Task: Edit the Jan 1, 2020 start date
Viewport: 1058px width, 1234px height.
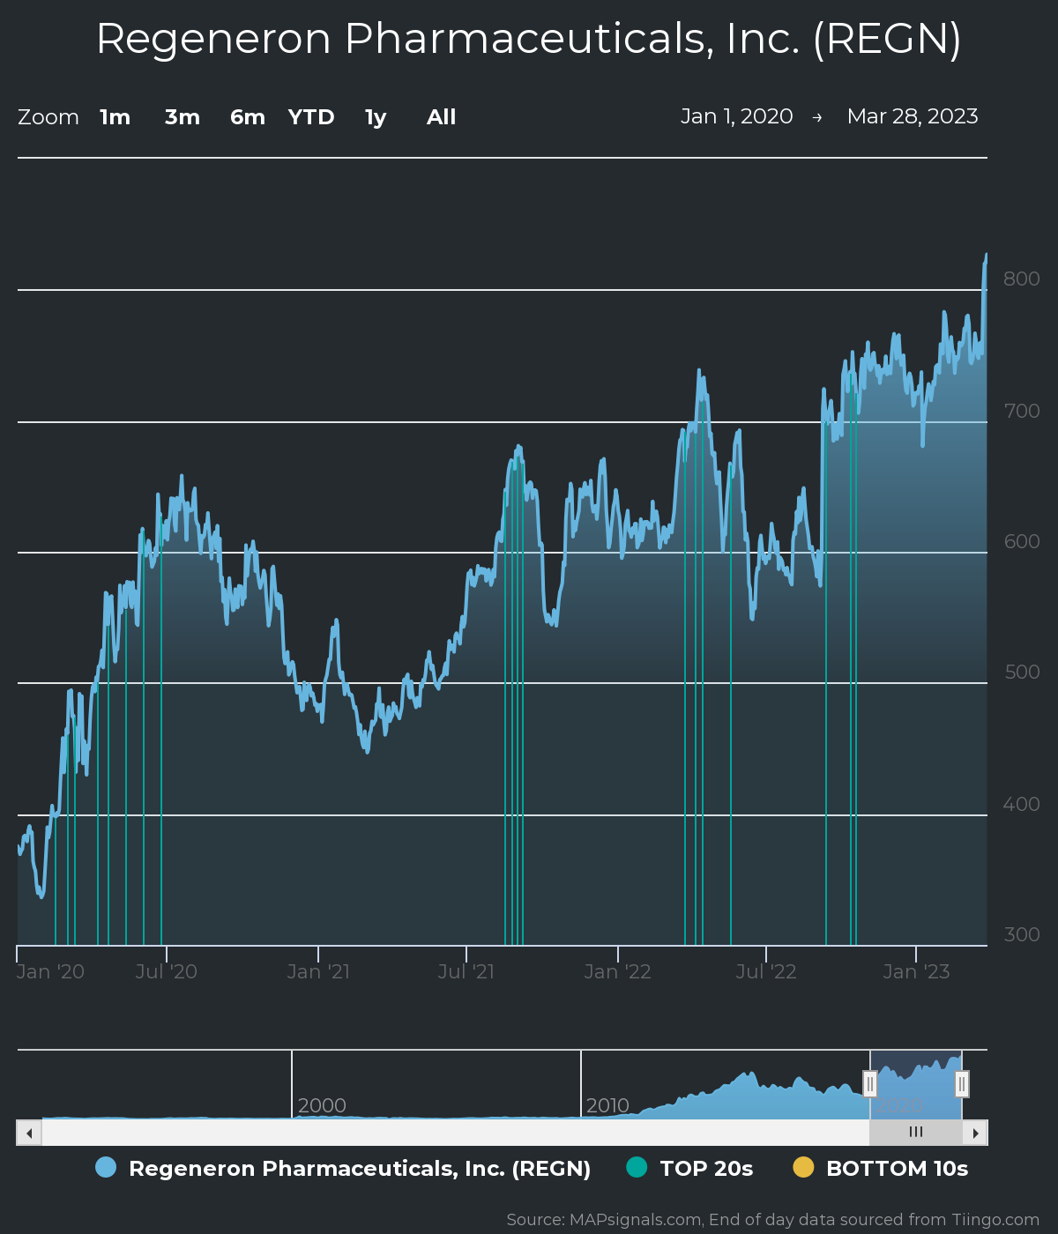Action: 737,116
